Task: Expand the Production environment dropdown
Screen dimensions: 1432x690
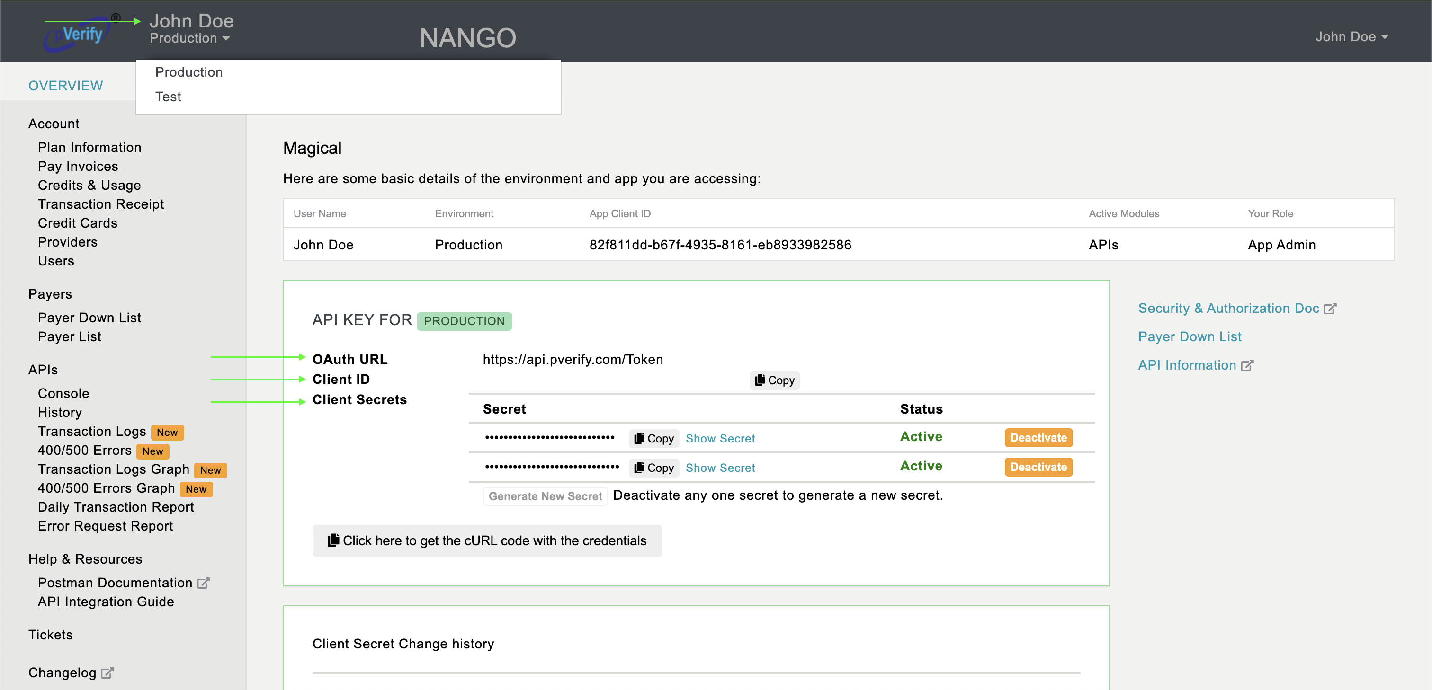Action: (189, 38)
